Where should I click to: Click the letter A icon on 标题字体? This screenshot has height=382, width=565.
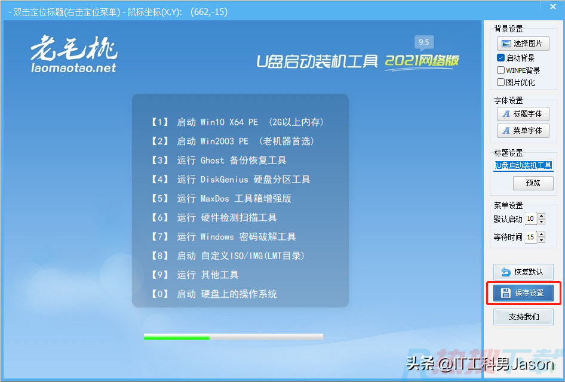pyautogui.click(x=506, y=114)
